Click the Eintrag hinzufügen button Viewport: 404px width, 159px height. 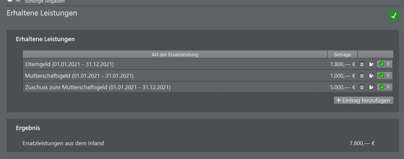coord(363,100)
